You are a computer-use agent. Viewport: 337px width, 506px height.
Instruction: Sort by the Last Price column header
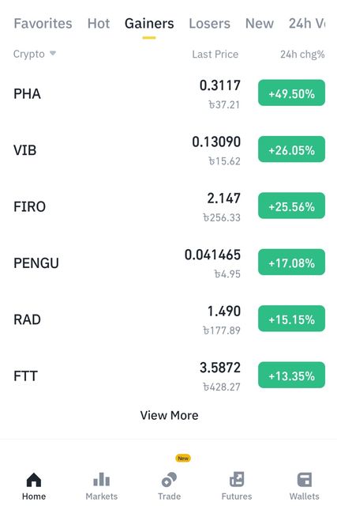point(215,55)
